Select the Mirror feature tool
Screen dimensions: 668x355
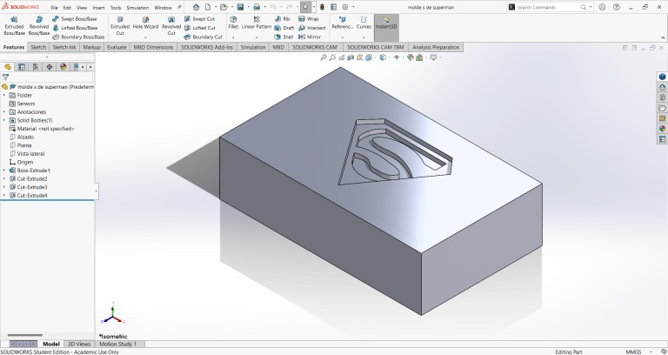[x=310, y=37]
